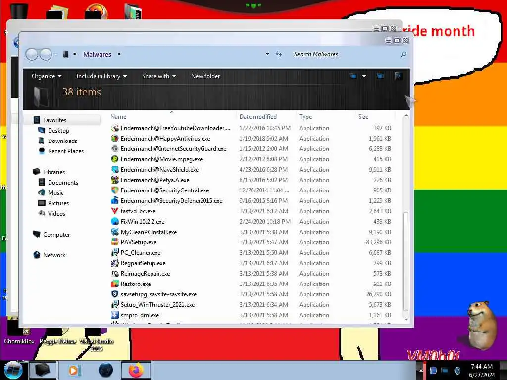Show hidden tray icons arrow
The image size is (507, 380).
pyautogui.click(x=421, y=370)
